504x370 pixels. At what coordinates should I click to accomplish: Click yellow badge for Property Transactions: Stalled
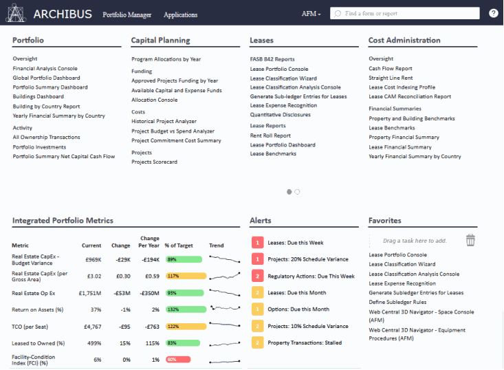[257, 342]
